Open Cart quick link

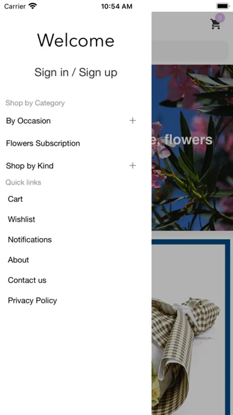(15, 199)
